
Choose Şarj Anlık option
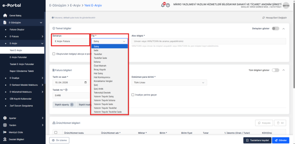109,89
